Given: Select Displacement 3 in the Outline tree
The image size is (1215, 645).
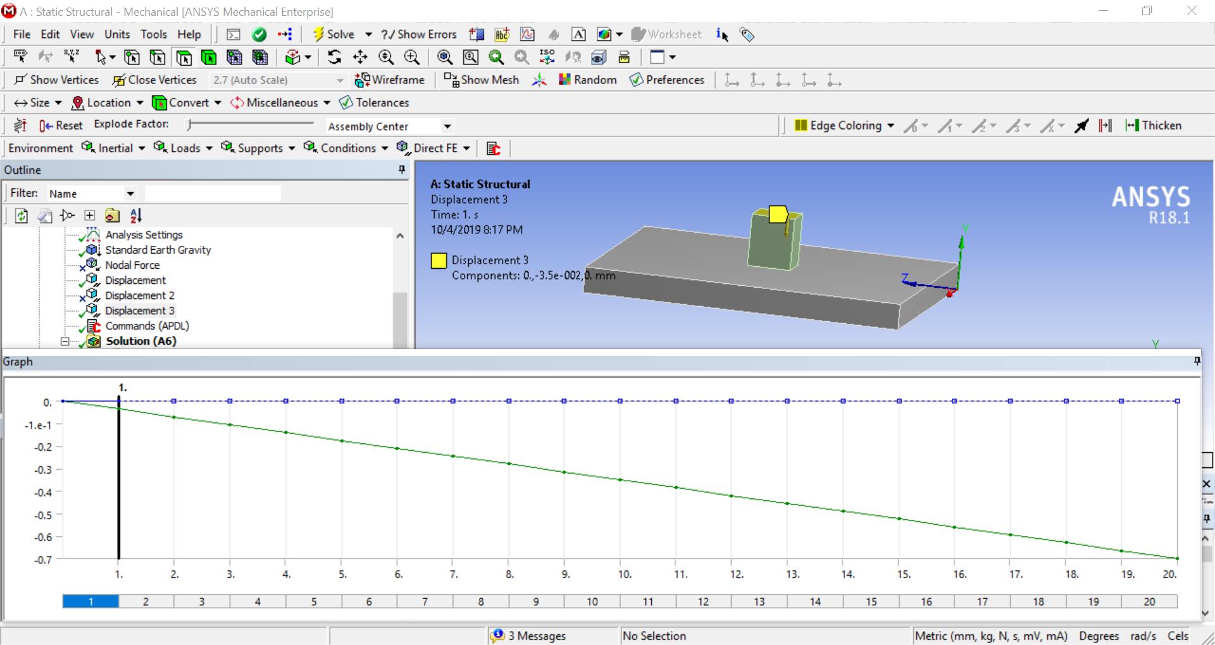Looking at the screenshot, I should tap(140, 310).
